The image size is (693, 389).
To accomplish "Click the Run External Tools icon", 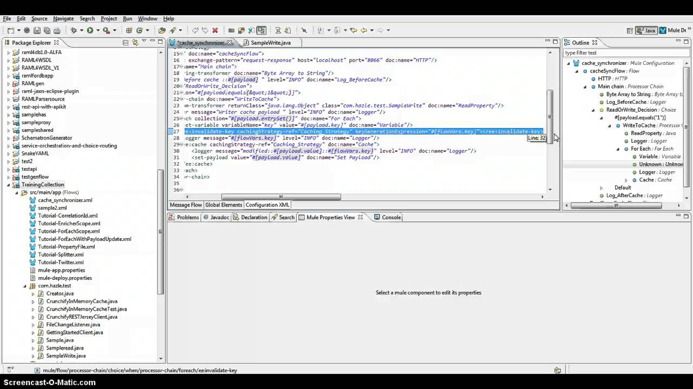I will pyautogui.click(x=106, y=30).
